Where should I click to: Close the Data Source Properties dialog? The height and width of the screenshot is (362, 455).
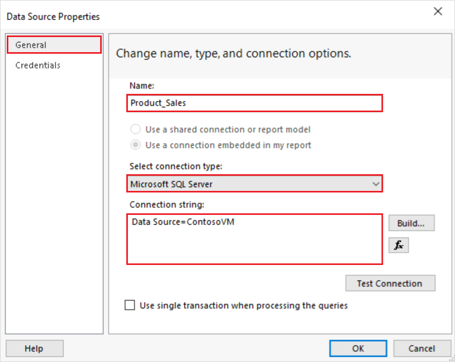(437, 11)
